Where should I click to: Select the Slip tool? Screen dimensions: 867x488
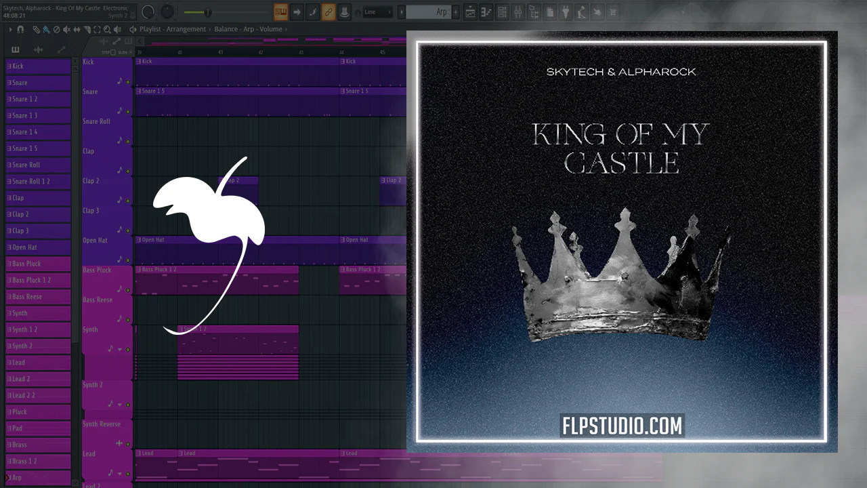(77, 30)
